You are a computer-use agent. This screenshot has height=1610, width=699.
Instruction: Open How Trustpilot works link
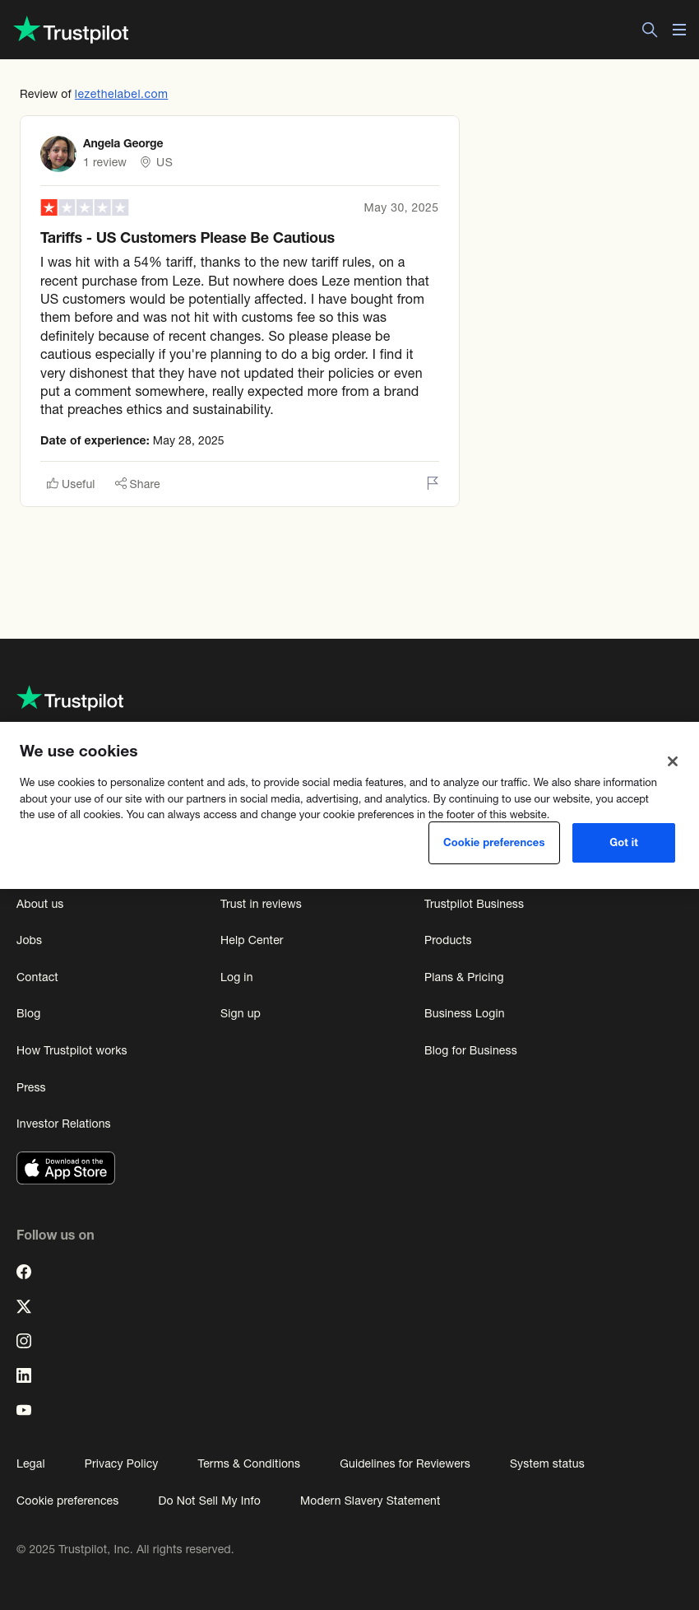coord(72,1050)
